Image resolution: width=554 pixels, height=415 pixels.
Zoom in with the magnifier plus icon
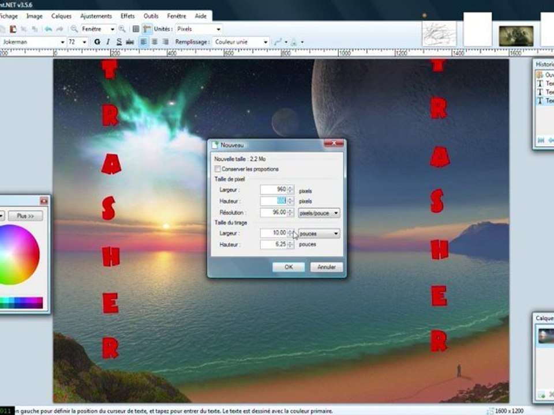(122, 29)
